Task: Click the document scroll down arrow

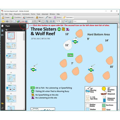Action: [119, 110]
